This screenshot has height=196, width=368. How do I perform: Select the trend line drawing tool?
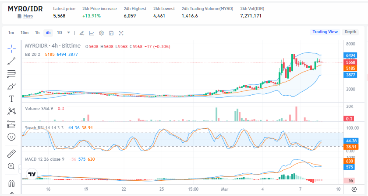11,61
